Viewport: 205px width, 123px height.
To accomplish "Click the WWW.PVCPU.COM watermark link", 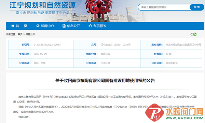I will [x=184, y=118].
